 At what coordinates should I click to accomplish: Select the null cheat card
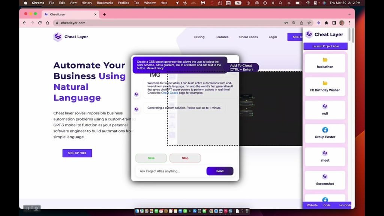tap(325, 110)
